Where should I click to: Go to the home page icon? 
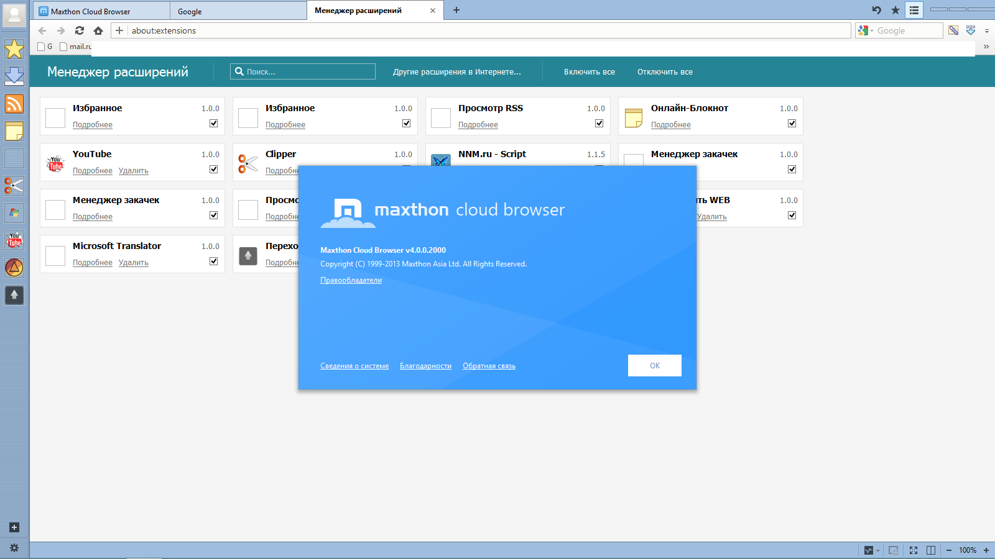coord(98,30)
